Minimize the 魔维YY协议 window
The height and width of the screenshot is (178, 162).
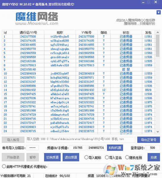coord(143,2)
